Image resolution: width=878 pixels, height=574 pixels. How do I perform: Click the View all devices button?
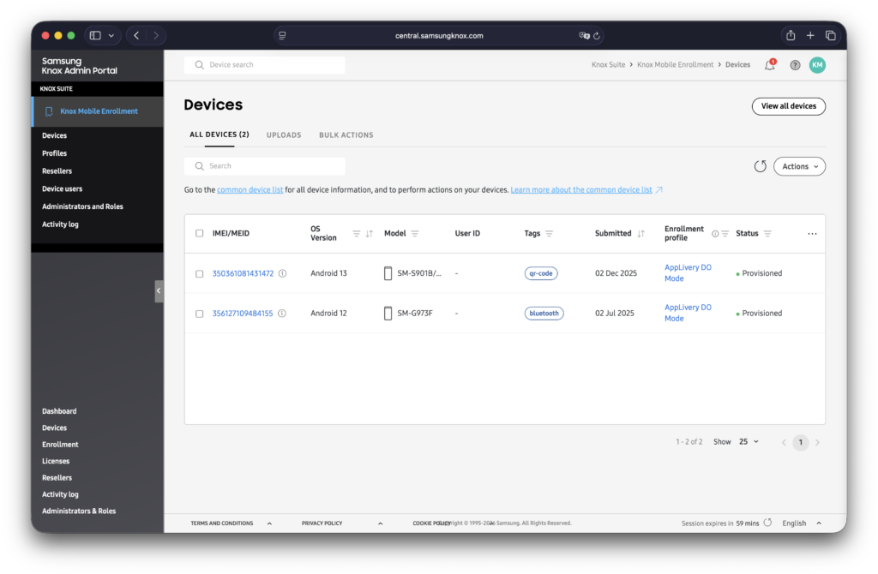788,106
